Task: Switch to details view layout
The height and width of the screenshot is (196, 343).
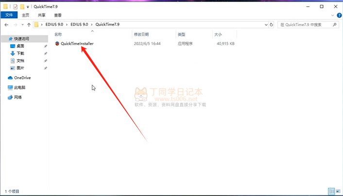Action: (331, 191)
